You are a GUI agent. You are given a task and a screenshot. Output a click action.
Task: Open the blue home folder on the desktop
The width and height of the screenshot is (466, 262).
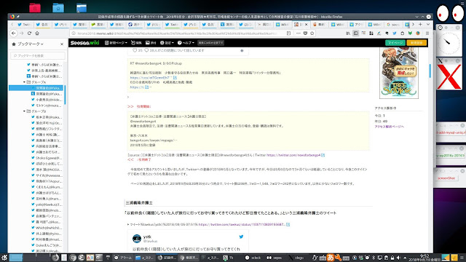(x=58, y=7)
